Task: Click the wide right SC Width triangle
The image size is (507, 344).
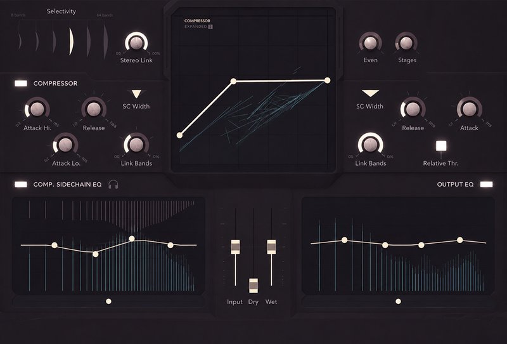Action: pyautogui.click(x=370, y=93)
